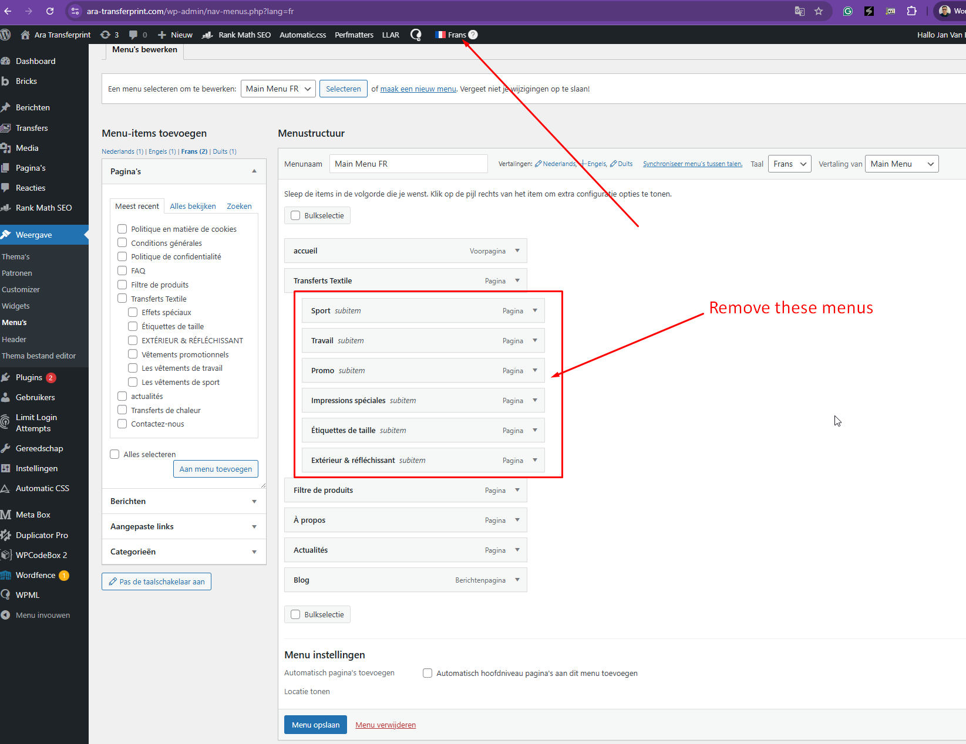Click the Menu opslaan button
966x744 pixels.
[315, 725]
